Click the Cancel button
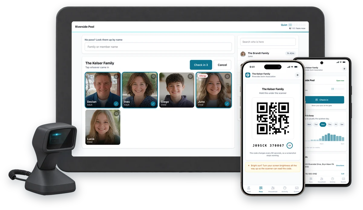 coord(222,65)
